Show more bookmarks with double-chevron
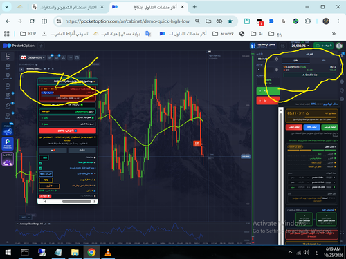Viewport: 346px width, 259px height. pos(334,34)
